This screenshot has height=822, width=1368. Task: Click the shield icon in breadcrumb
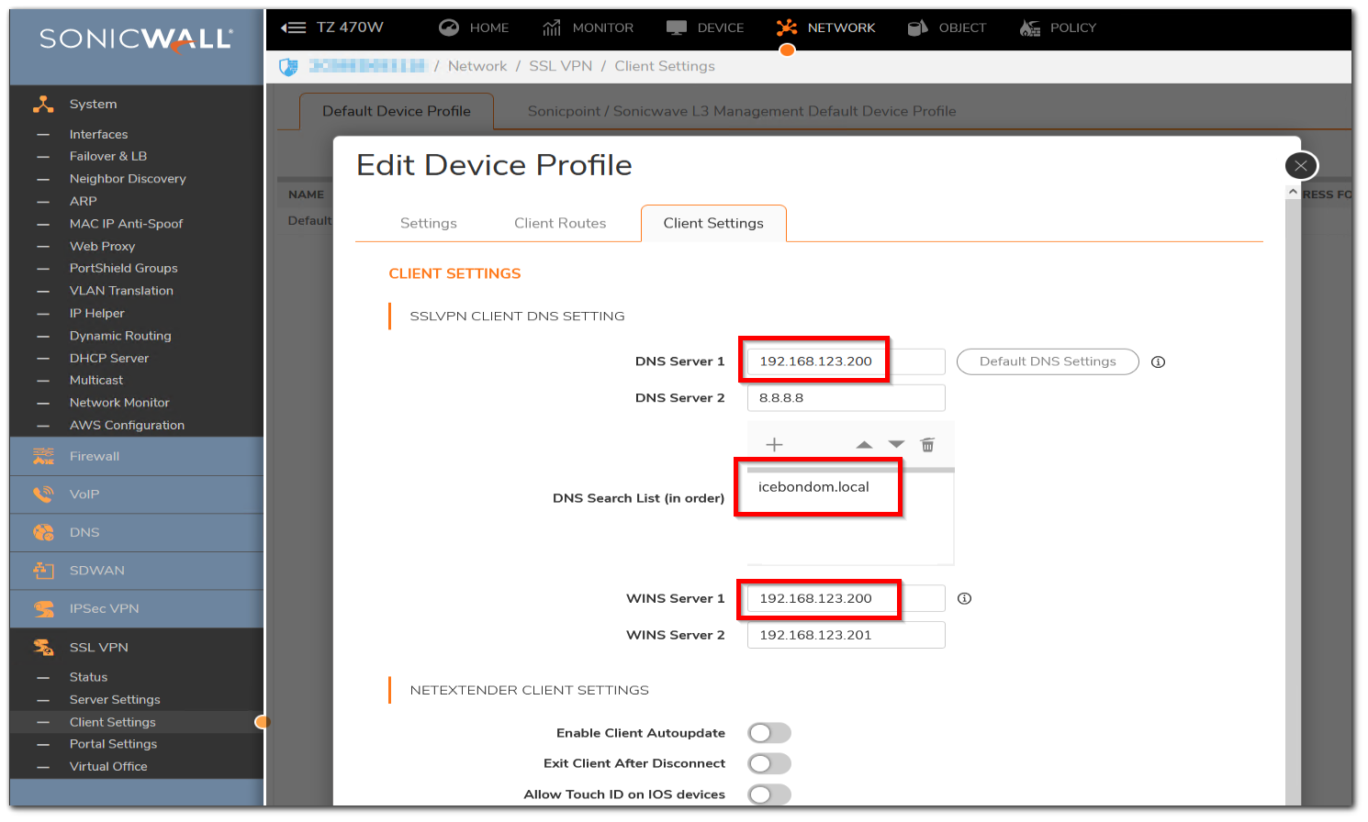[x=288, y=66]
